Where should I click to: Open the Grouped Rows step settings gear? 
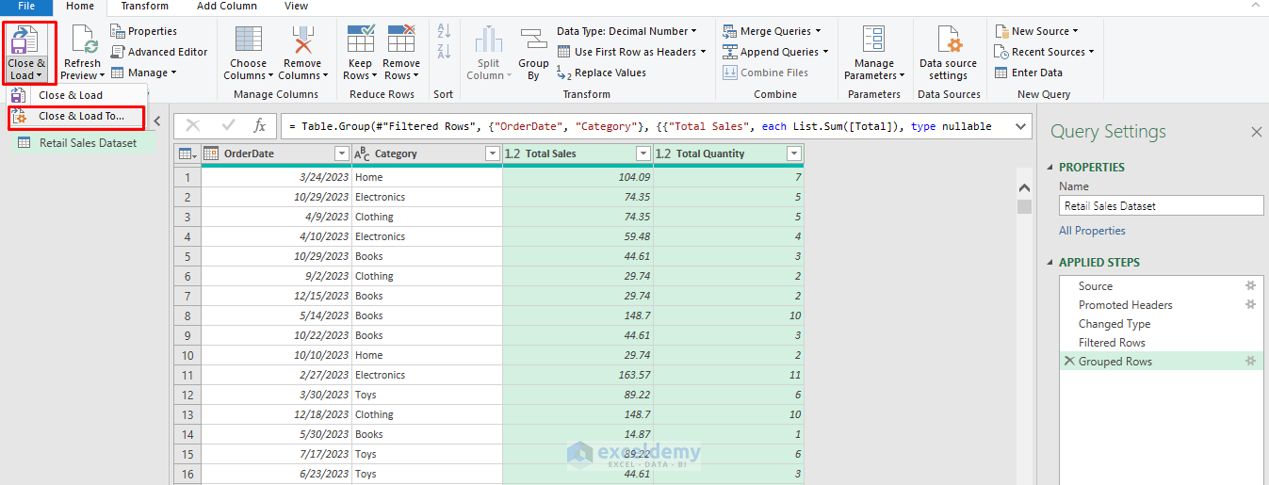pyautogui.click(x=1250, y=361)
